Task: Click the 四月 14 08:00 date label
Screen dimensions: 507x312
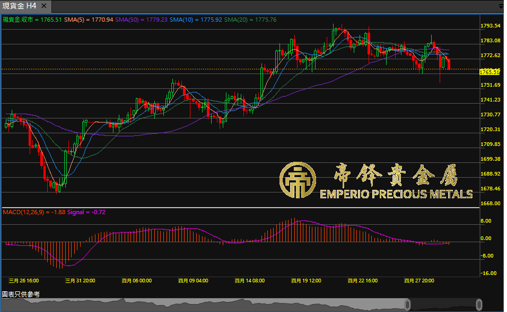Action: (x=250, y=281)
